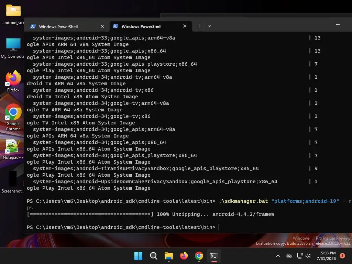Close the second Windows PowerShell tab

[x=185, y=26]
